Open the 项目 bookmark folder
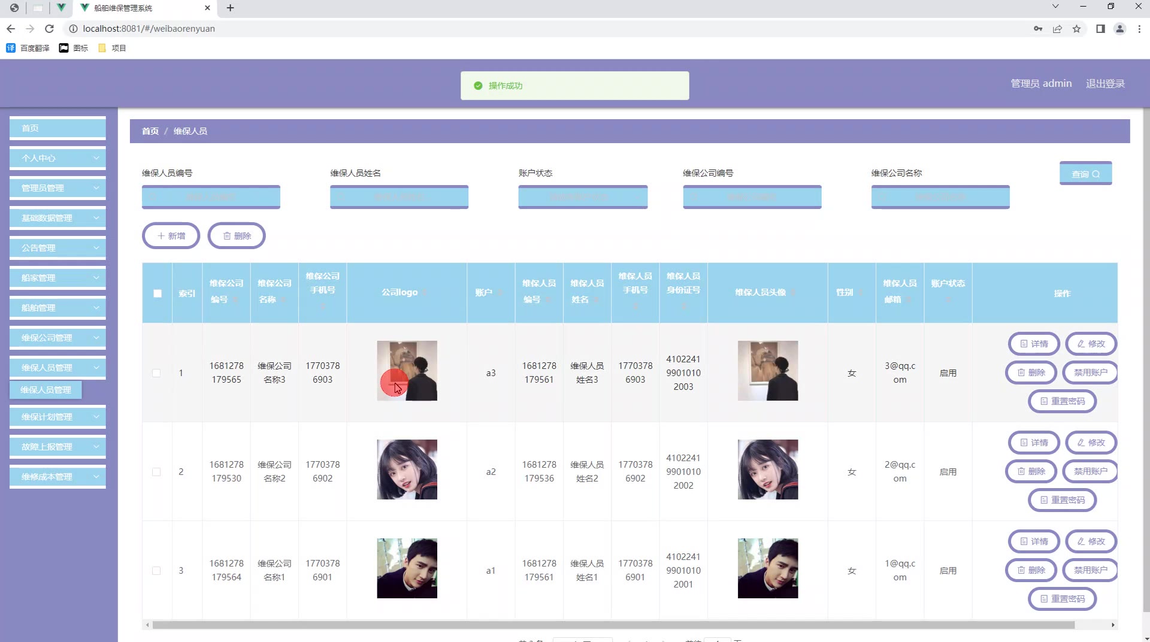Image resolution: width=1150 pixels, height=642 pixels. (x=112, y=48)
